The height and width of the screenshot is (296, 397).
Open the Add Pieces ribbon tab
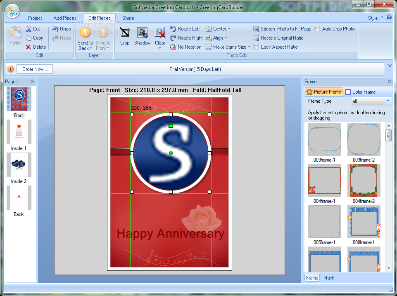tap(65, 18)
